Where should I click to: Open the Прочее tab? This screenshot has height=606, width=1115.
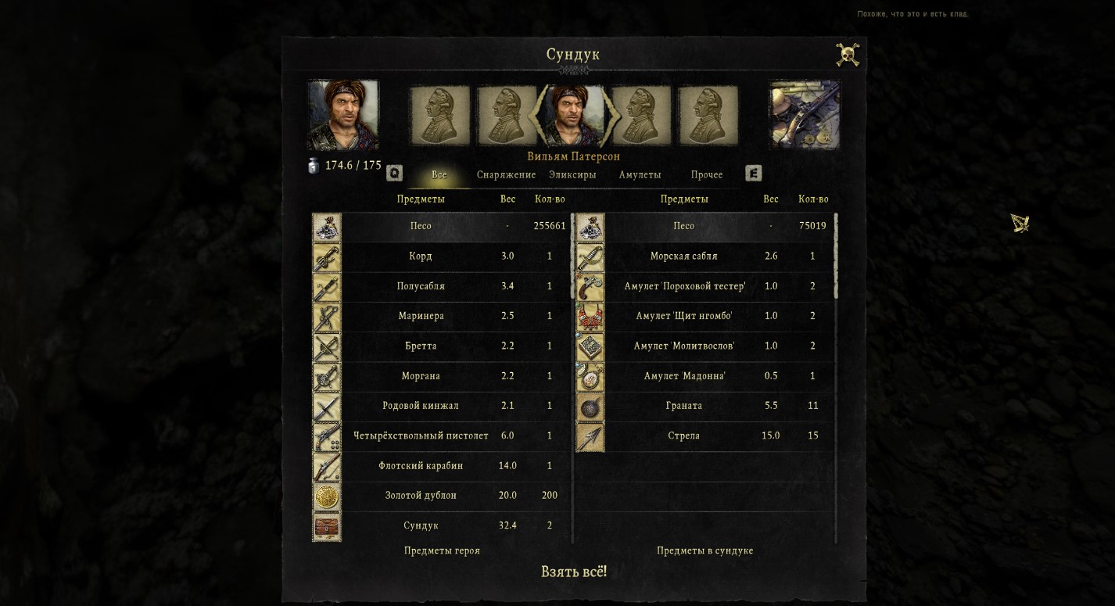click(707, 174)
